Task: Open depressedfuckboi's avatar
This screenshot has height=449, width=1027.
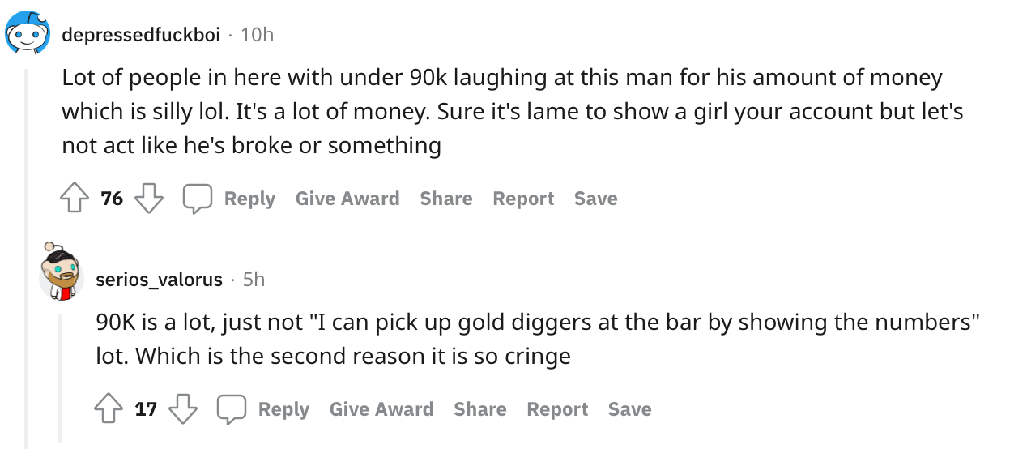Action: (x=28, y=34)
